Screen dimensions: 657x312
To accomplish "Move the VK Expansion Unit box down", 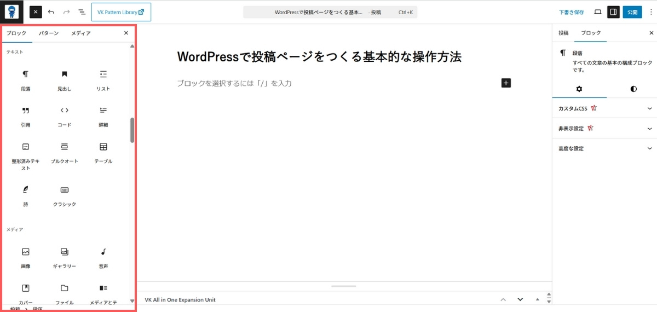I will [520, 299].
